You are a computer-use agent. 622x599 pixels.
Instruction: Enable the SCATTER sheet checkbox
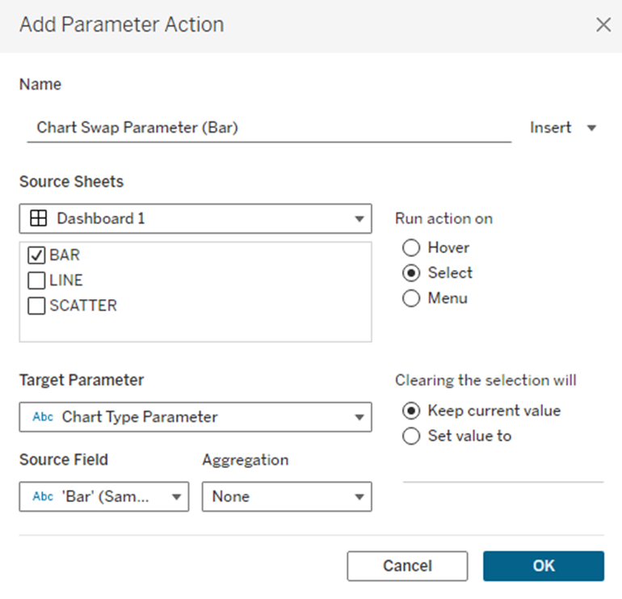36,306
